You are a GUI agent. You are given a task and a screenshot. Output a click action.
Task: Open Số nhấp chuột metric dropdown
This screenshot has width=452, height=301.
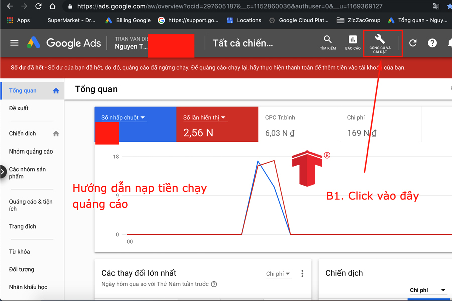tap(123, 118)
